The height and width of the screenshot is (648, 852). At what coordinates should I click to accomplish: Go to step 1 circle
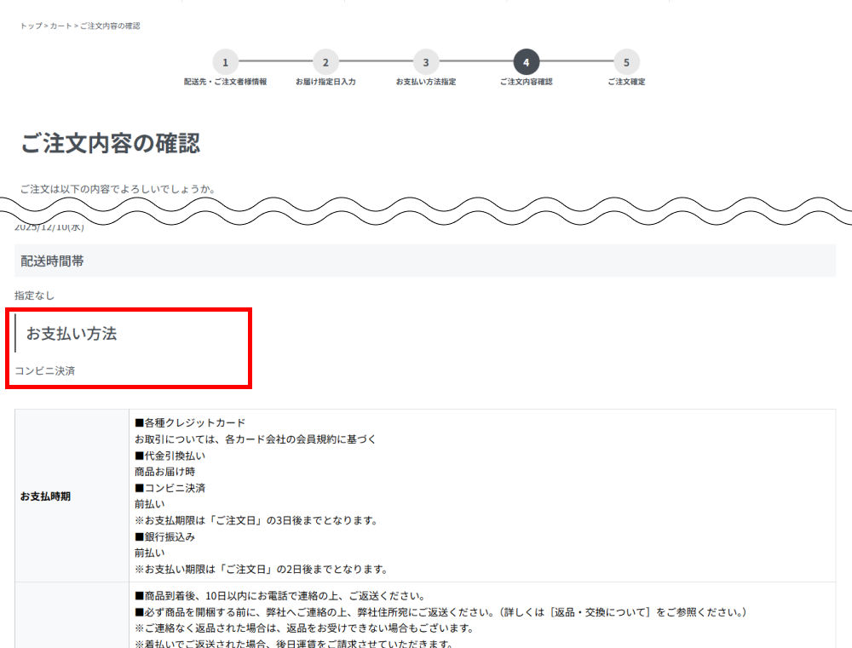point(226,62)
